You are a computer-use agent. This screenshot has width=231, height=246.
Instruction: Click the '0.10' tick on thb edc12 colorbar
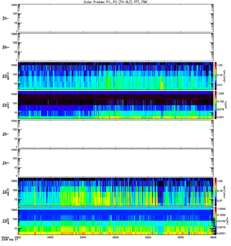click(x=220, y=75)
